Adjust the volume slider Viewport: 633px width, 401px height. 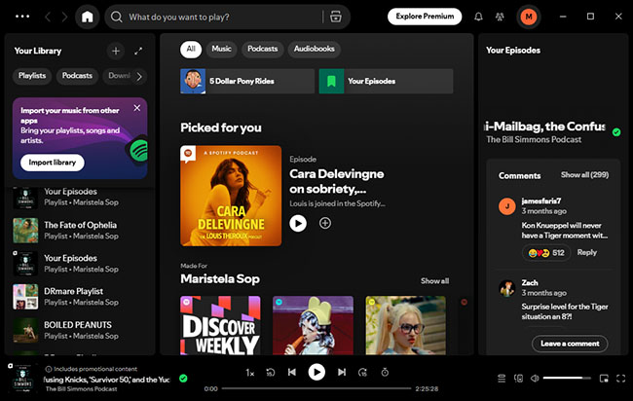[567, 378]
